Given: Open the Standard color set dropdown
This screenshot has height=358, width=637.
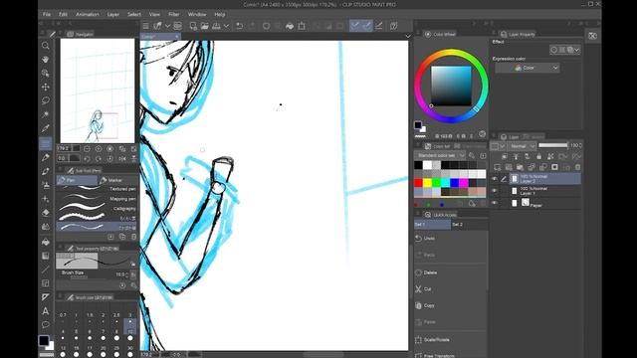Looking at the screenshot, I should (x=440, y=155).
